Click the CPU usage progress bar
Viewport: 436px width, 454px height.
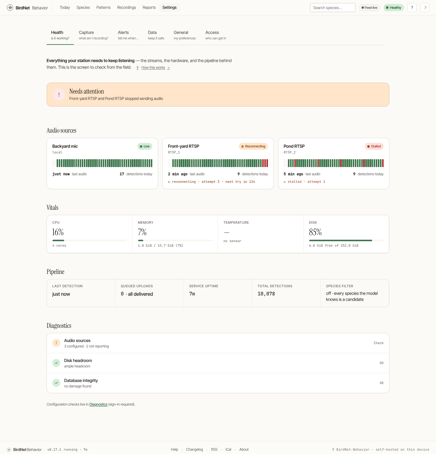[x=90, y=240]
